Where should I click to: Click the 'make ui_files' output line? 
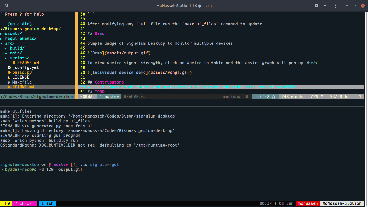click(x=16, y=111)
